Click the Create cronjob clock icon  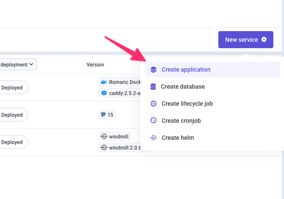(154, 121)
